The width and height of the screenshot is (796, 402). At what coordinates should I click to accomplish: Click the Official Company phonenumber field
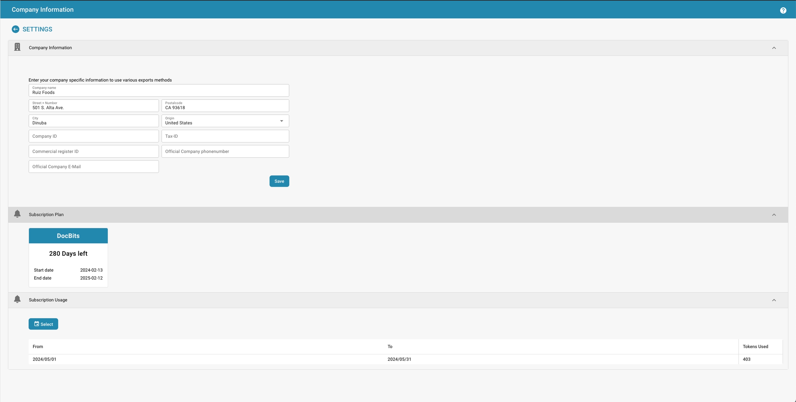point(225,151)
